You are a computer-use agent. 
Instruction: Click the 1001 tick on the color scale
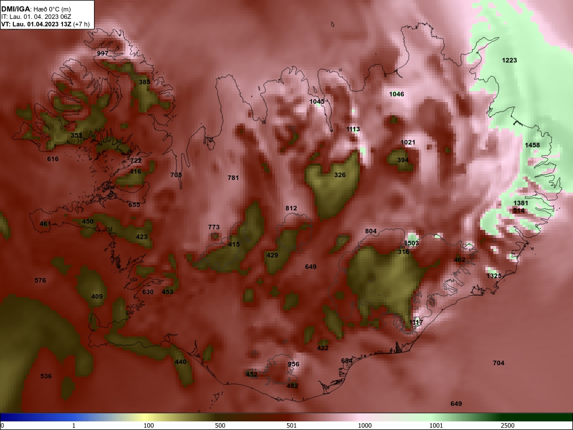pyautogui.click(x=436, y=425)
